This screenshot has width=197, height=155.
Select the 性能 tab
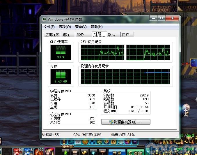pyautogui.click(x=100, y=34)
